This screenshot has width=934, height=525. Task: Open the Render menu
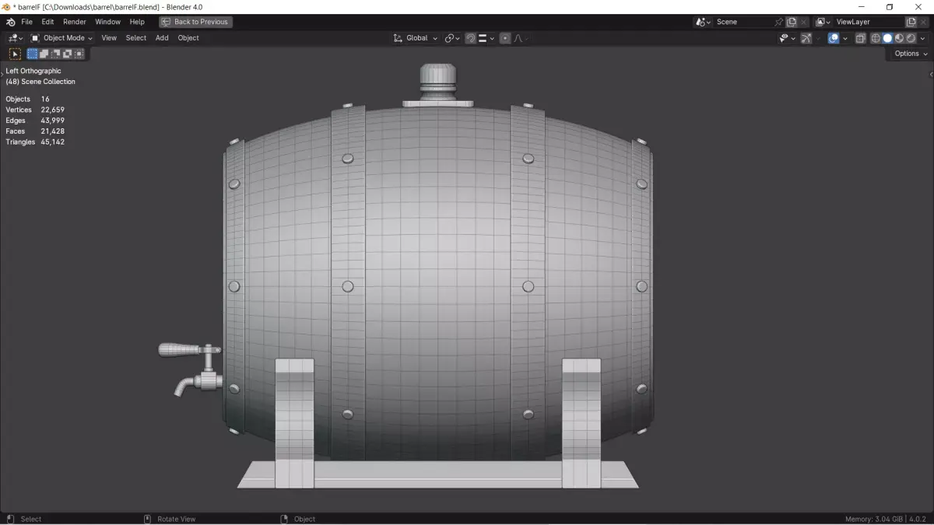tap(75, 22)
